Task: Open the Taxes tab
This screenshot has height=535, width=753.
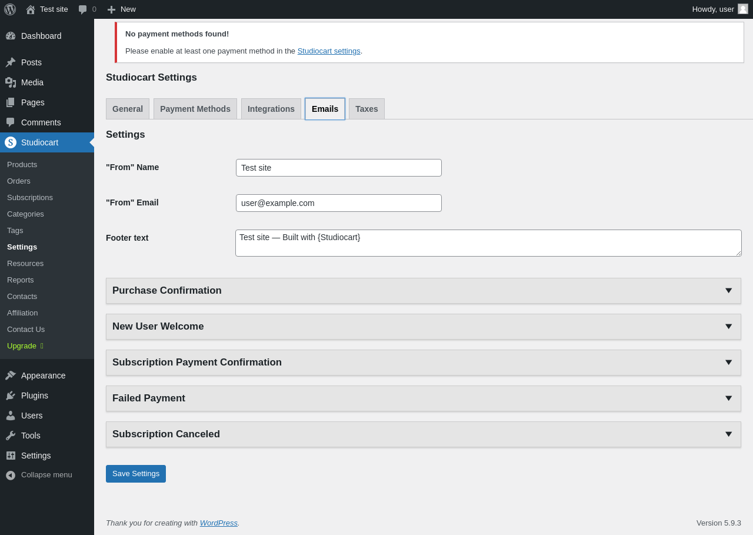Action: point(366,109)
